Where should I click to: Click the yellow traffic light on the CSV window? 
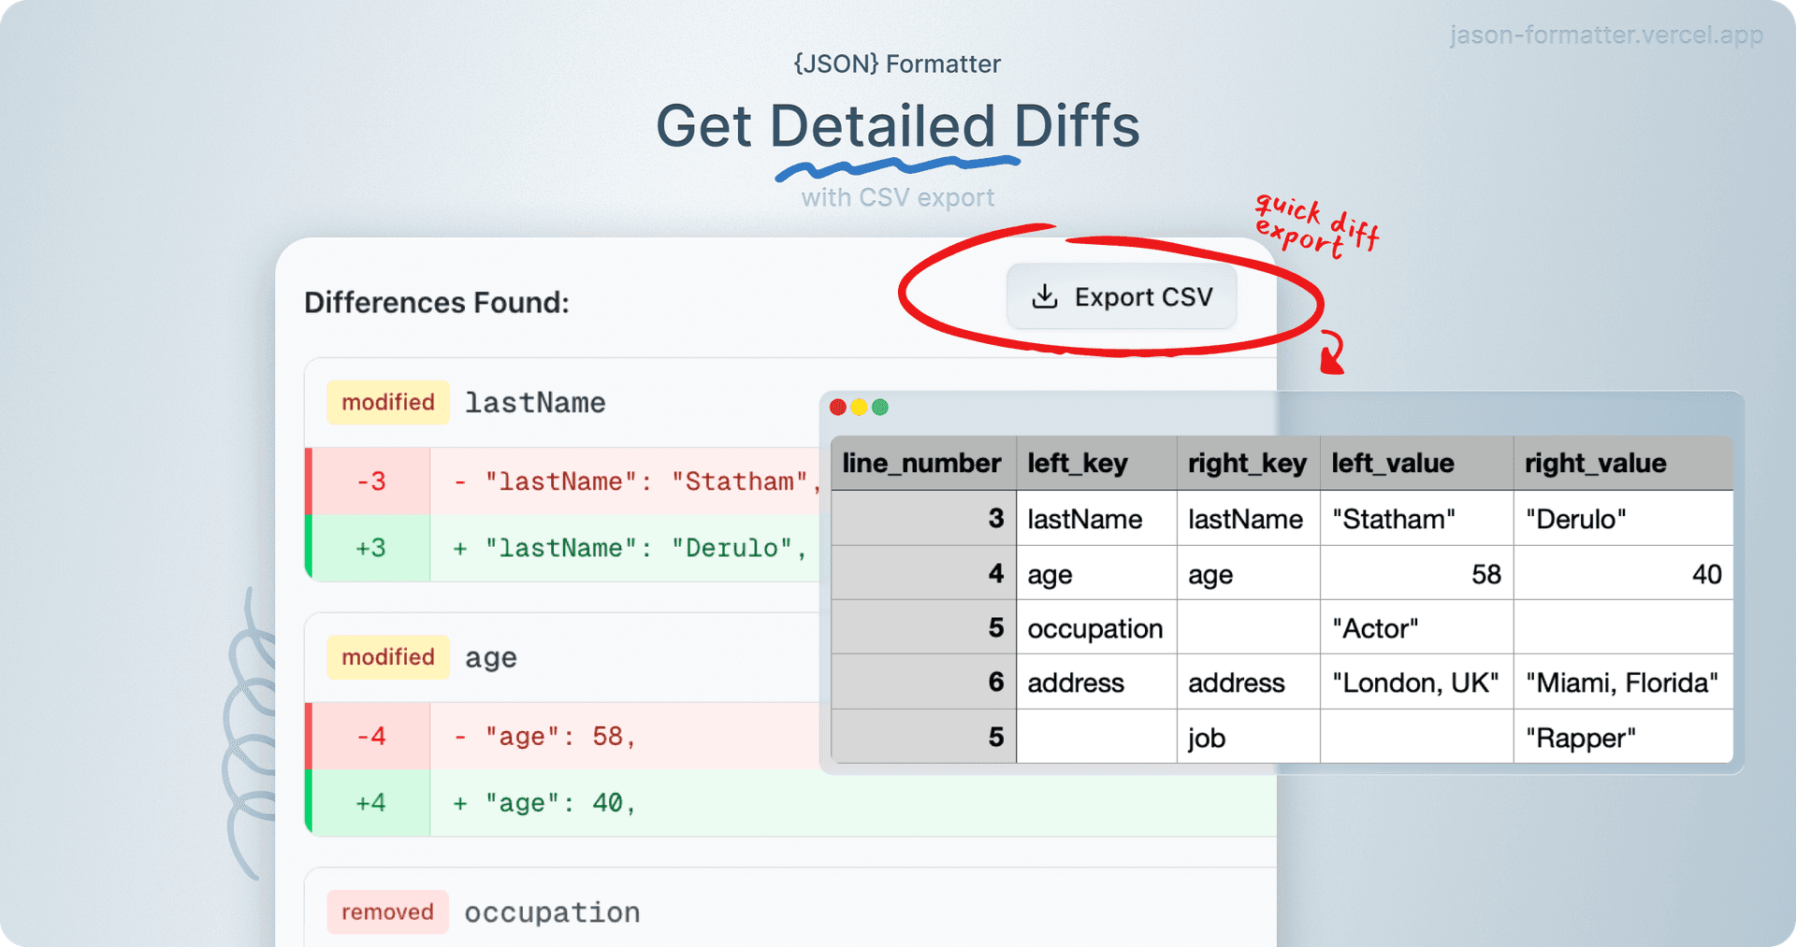(859, 407)
